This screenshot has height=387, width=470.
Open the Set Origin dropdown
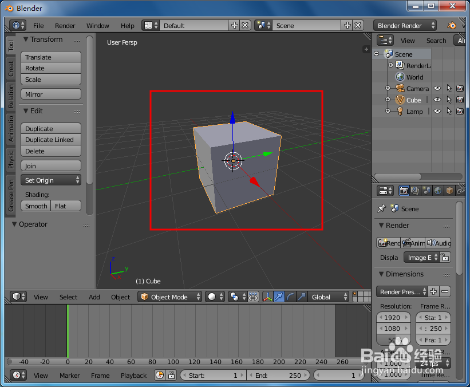tap(51, 180)
